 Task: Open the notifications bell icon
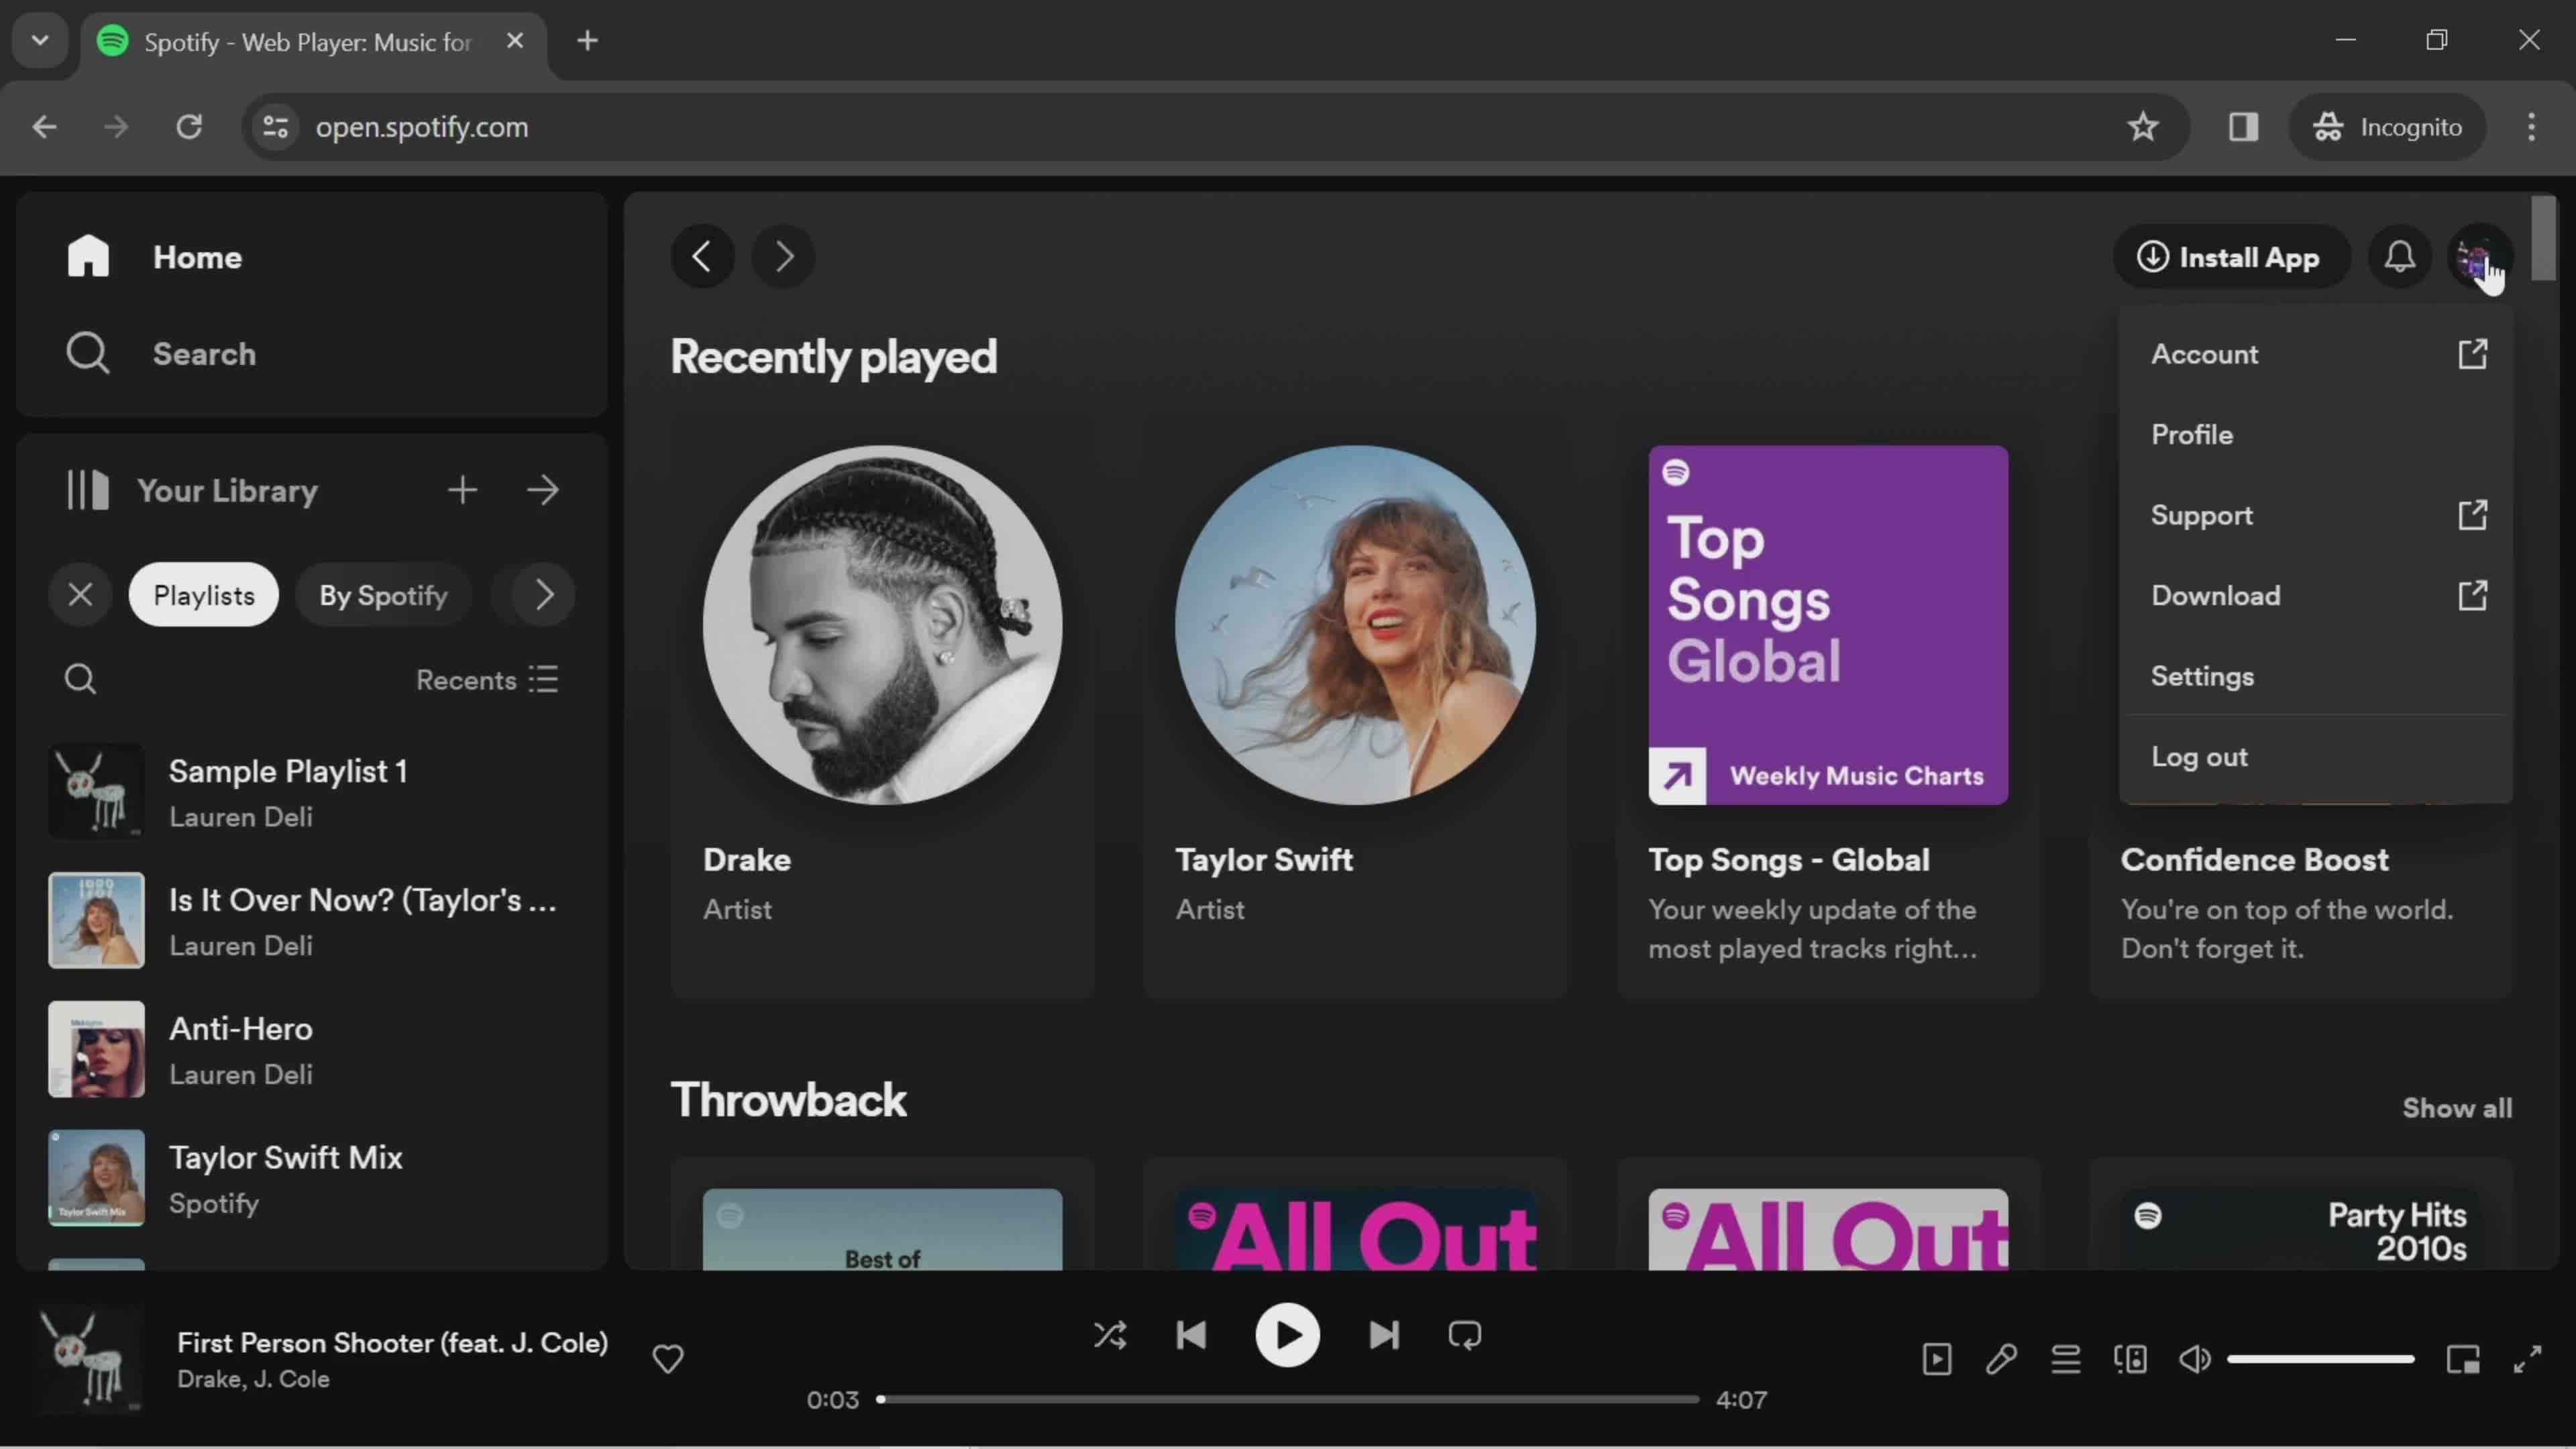click(x=2400, y=257)
